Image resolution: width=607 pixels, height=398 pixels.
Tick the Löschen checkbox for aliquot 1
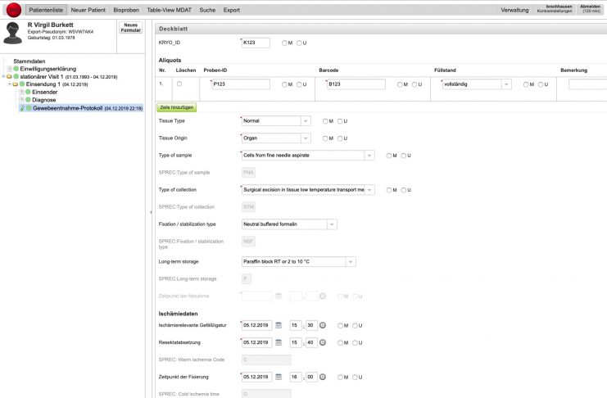(x=179, y=84)
